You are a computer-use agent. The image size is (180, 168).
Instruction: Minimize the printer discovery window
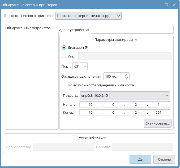click(x=159, y=5)
